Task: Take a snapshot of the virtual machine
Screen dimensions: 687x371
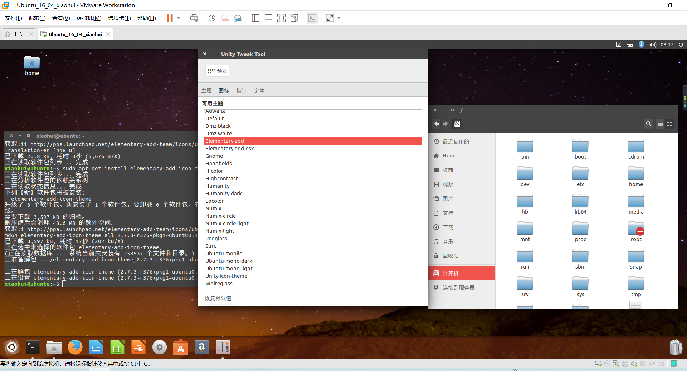Action: coord(211,18)
